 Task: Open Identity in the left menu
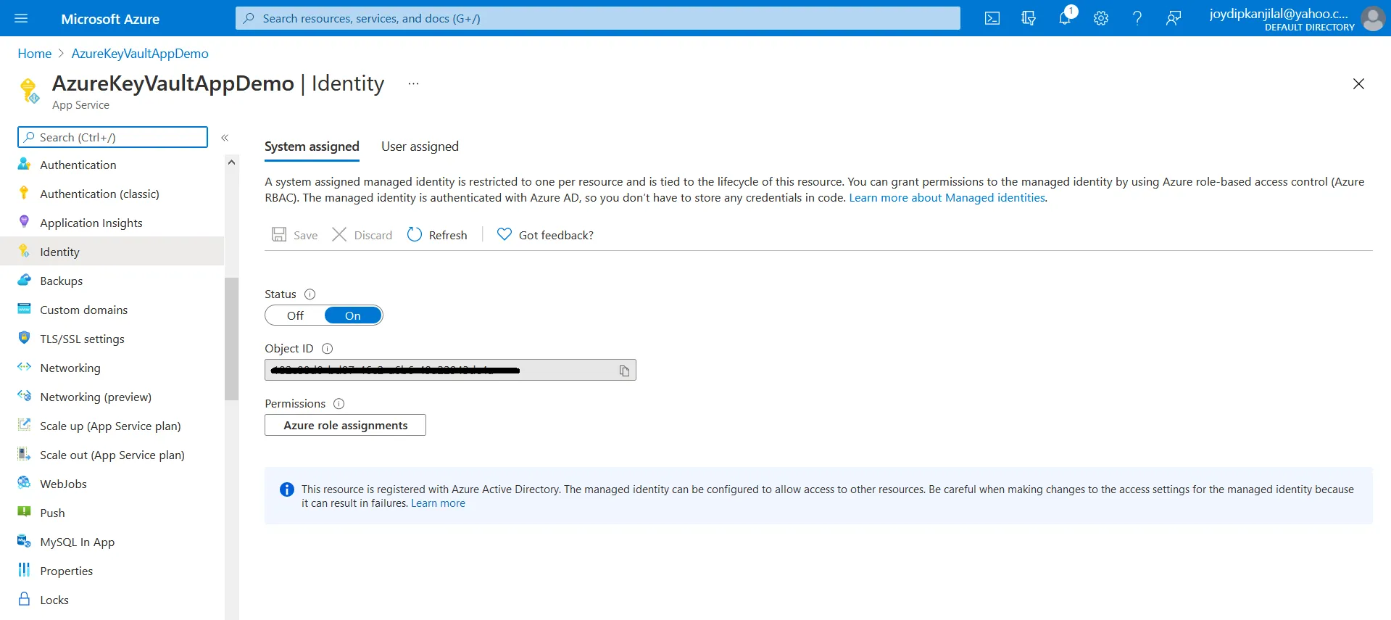pyautogui.click(x=112, y=252)
